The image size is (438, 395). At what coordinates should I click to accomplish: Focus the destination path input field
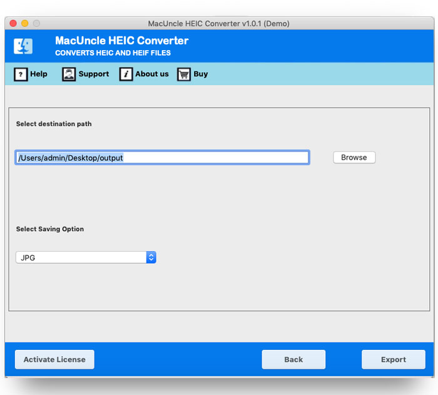(x=162, y=158)
